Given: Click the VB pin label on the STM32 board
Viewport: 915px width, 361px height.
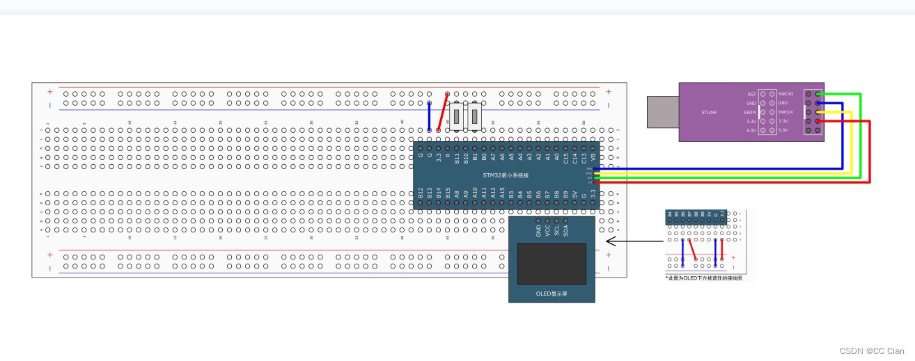Looking at the screenshot, I should coord(593,157).
